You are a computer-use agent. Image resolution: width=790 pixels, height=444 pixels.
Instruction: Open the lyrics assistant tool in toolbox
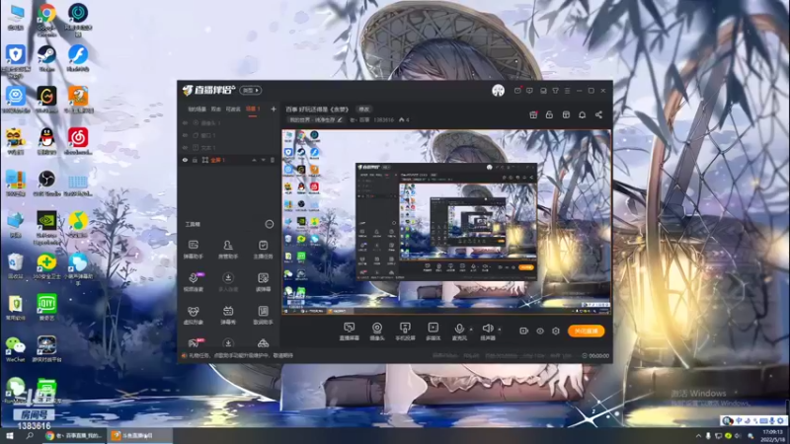tap(263, 315)
